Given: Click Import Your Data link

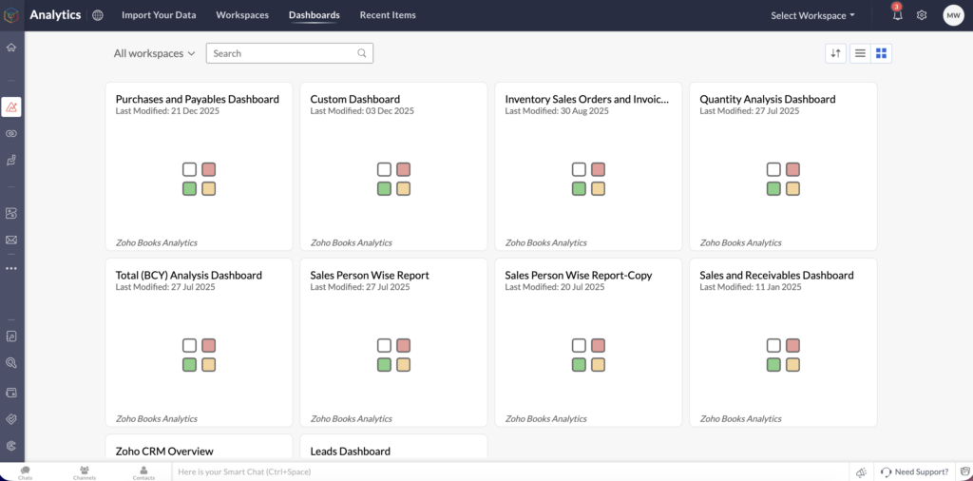Looking at the screenshot, I should (159, 15).
